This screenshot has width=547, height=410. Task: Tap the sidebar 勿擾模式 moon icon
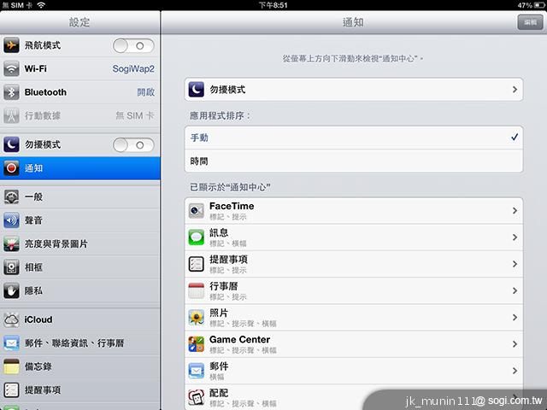tap(11, 144)
